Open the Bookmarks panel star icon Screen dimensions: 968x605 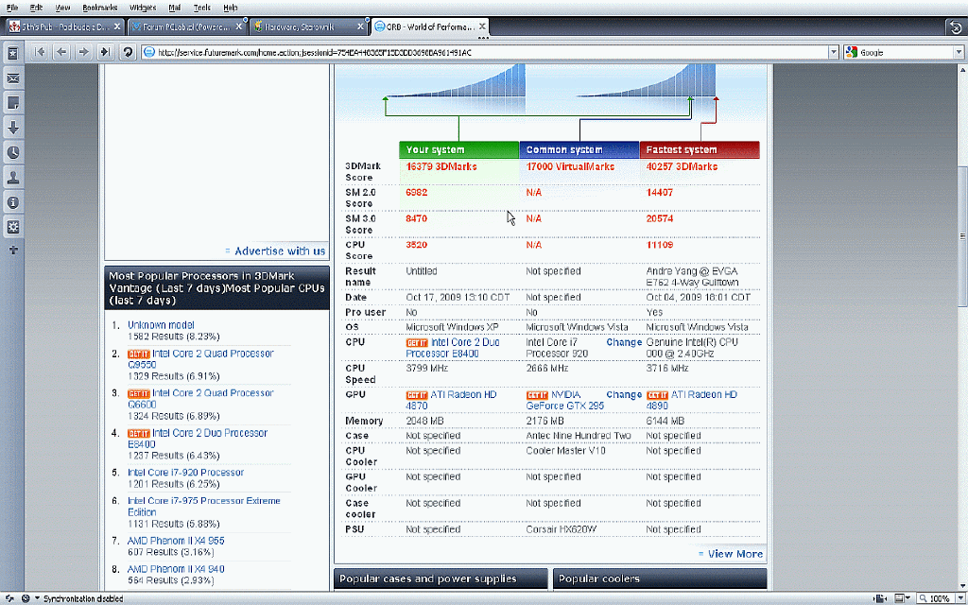[x=12, y=53]
